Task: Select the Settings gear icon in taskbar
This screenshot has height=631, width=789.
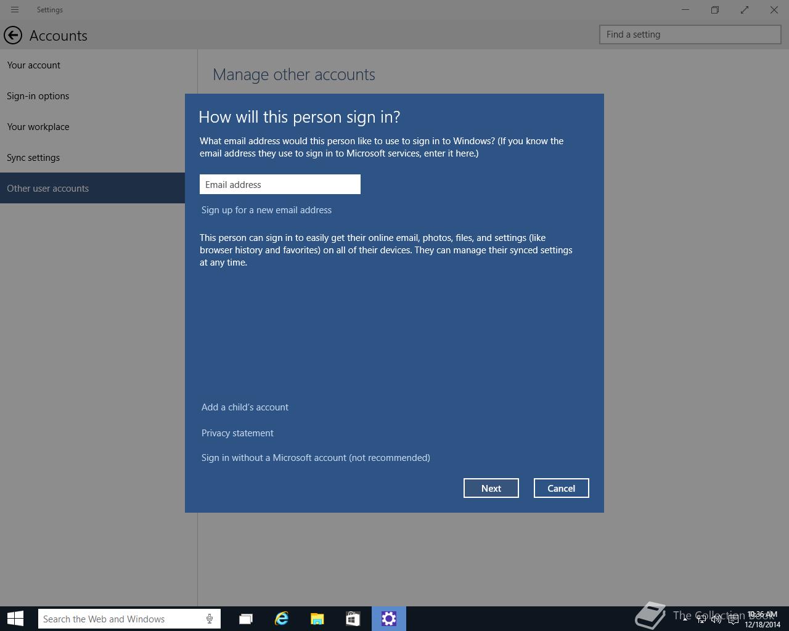Action: (x=389, y=619)
